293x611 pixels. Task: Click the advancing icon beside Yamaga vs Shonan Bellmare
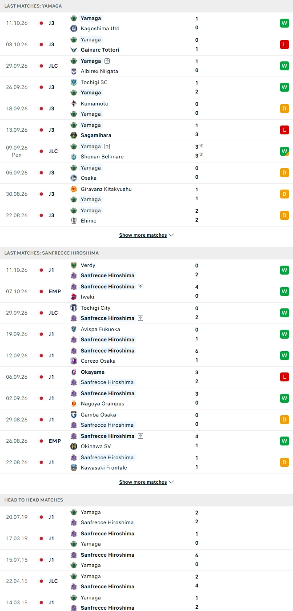[107, 146]
